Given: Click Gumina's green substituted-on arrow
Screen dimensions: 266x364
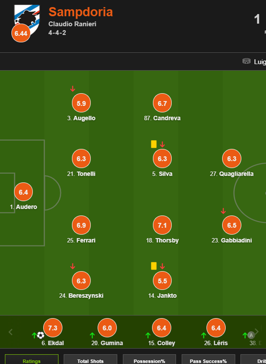Looking at the screenshot, I should [92, 335].
